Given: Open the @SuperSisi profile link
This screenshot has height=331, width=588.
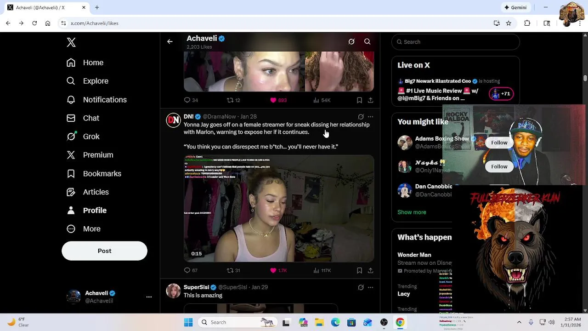Looking at the screenshot, I should (232, 287).
